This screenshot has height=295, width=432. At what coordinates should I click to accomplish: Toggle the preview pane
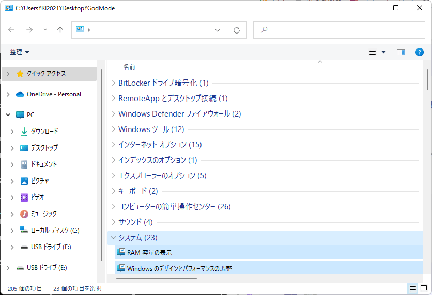[x=401, y=52]
